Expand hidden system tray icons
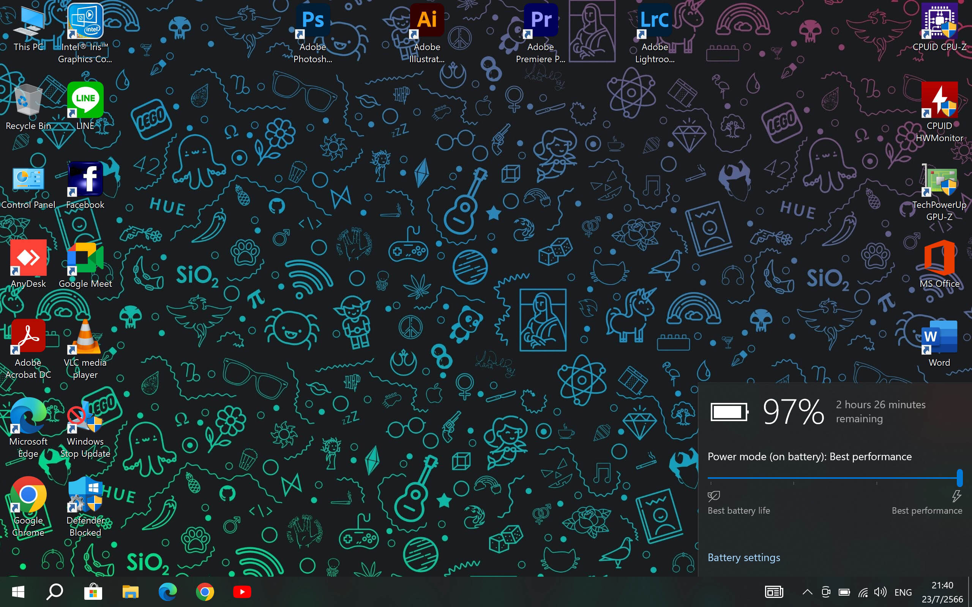This screenshot has height=607, width=972. [807, 592]
